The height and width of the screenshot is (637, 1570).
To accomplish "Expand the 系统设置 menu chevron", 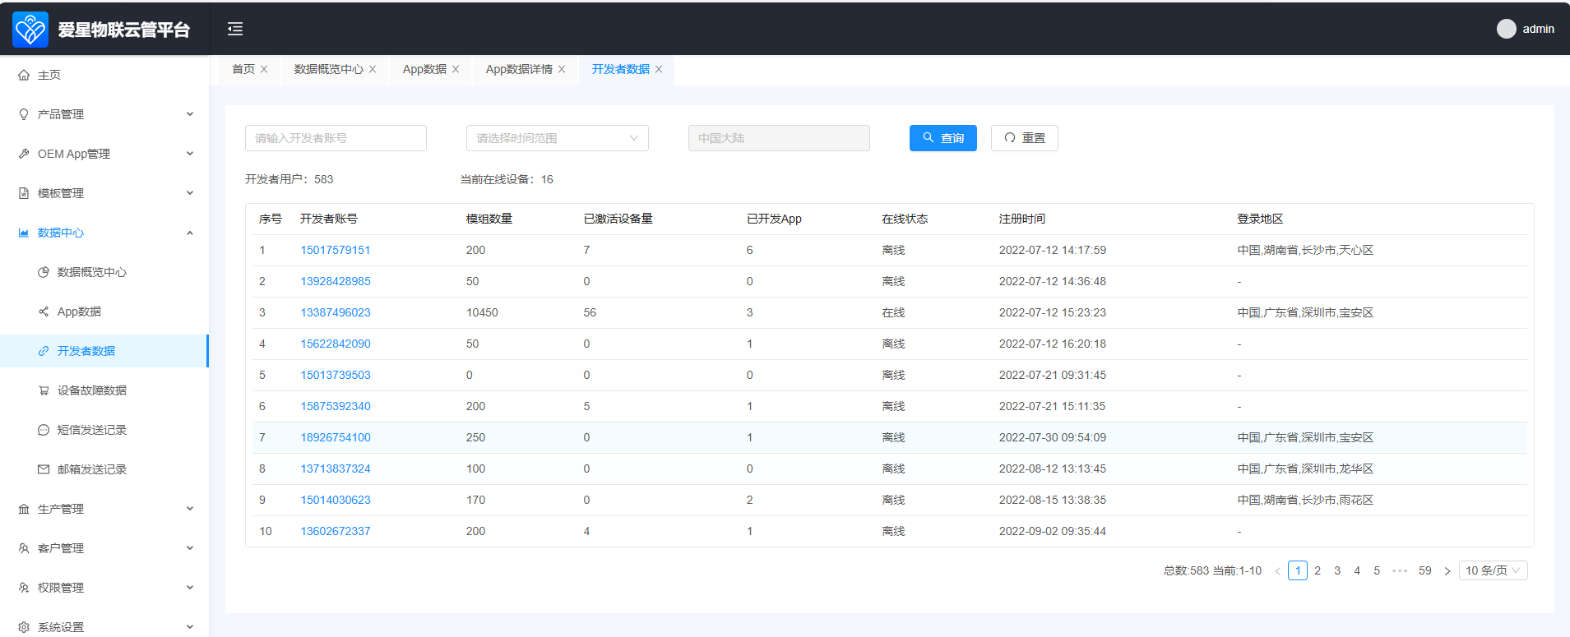I will (190, 627).
